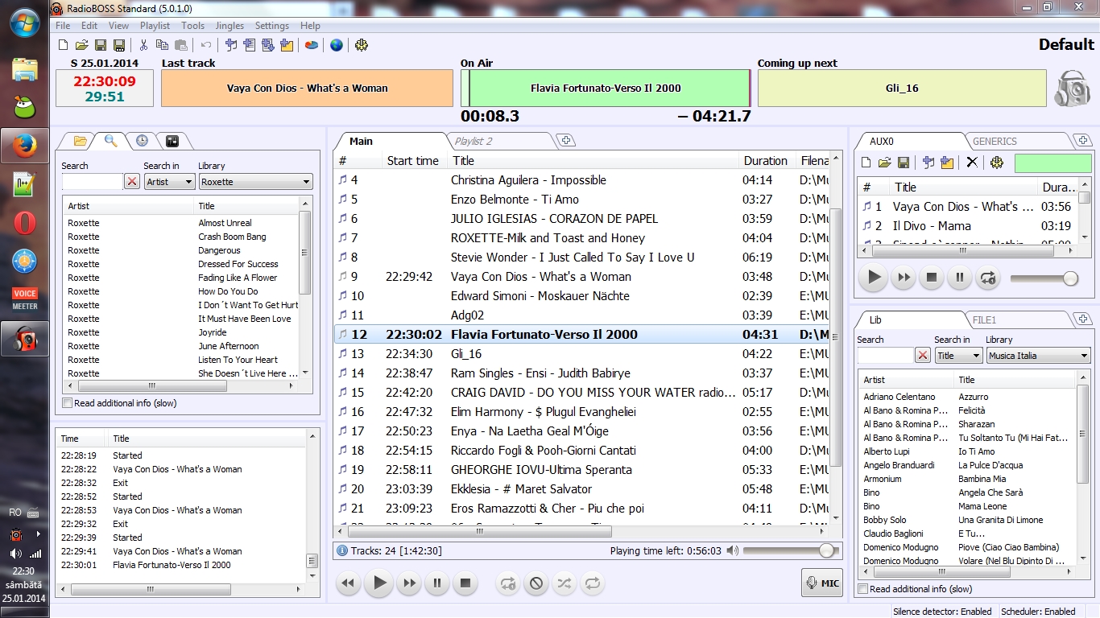Enable Lib panel Read additional info checkbox
Image resolution: width=1100 pixels, height=618 pixels.
[863, 589]
